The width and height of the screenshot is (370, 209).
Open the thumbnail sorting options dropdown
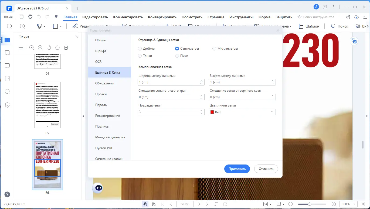(x=21, y=47)
